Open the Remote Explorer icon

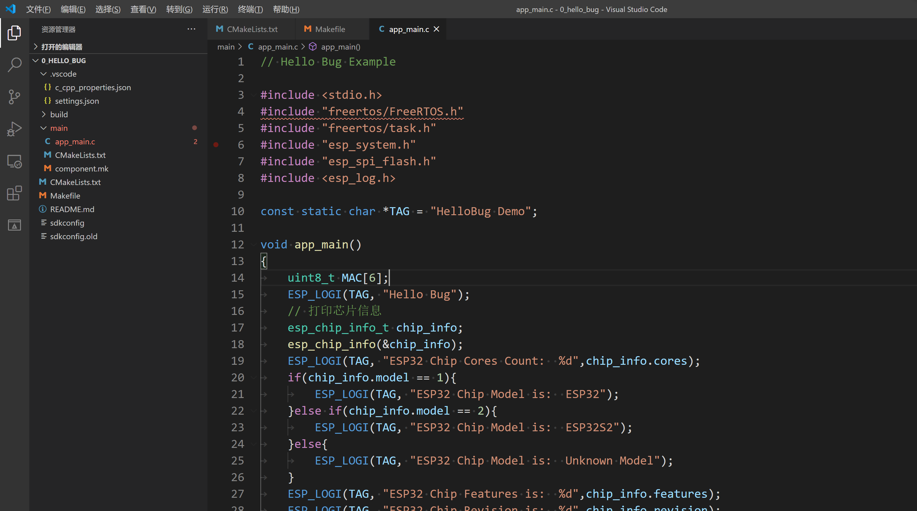pos(14,161)
